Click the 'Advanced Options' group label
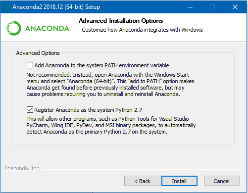This screenshot has width=248, height=193. click(38, 53)
